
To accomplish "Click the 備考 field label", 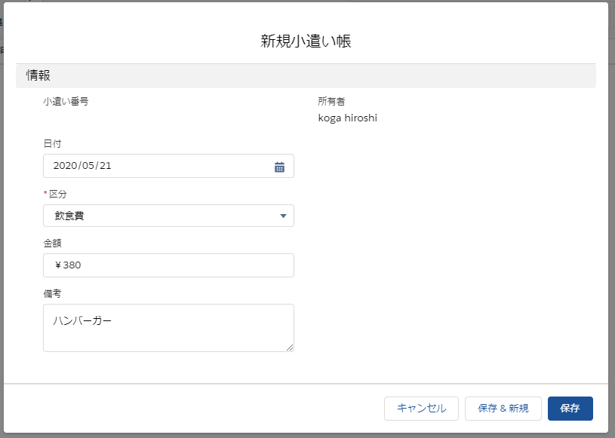I will click(53, 293).
